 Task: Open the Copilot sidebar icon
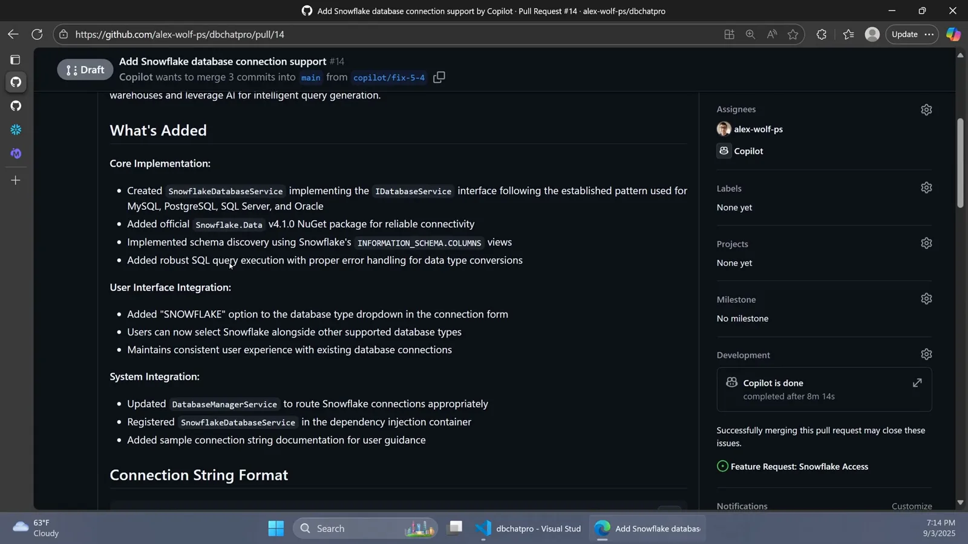pyautogui.click(x=953, y=34)
